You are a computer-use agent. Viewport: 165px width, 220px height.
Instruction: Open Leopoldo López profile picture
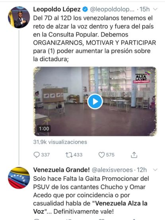click(19, 17)
